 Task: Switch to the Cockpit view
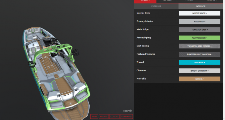pos(114,117)
